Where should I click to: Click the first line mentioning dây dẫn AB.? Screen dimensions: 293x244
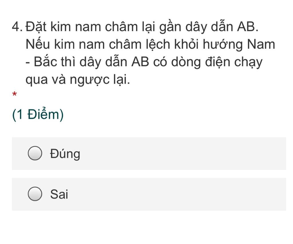point(142,27)
